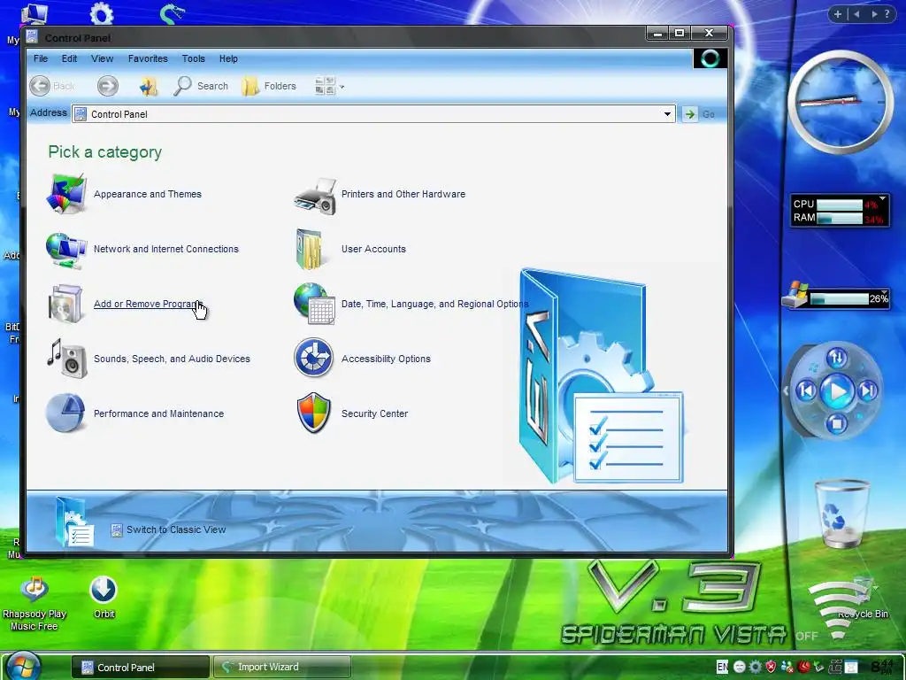Click the Security Center shield icon

(314, 413)
